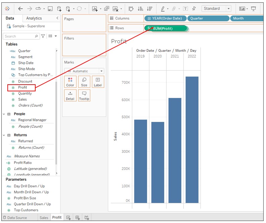
Task: Open the Highlight dropdown arrow
Action: (168, 9)
